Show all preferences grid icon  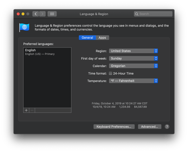pos(52,14)
